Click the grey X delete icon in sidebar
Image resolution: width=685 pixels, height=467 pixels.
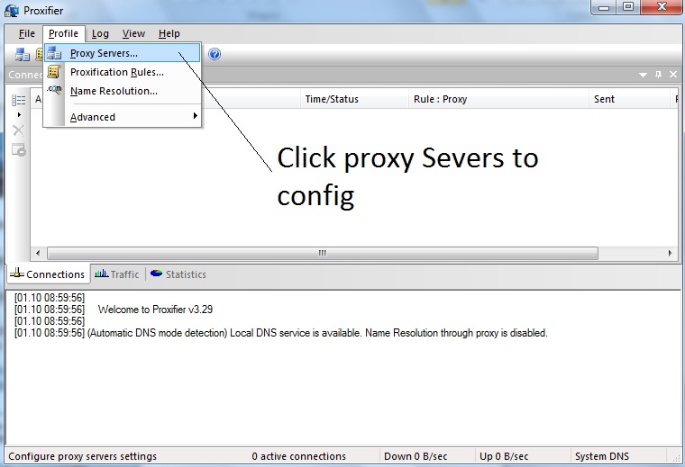pos(19,130)
